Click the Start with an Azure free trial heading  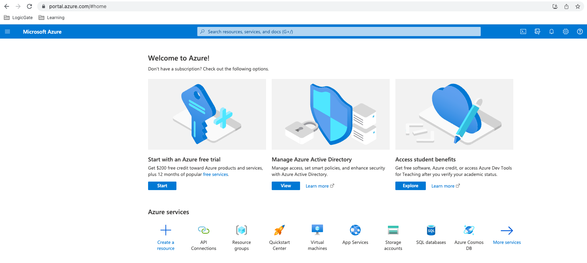coord(184,160)
